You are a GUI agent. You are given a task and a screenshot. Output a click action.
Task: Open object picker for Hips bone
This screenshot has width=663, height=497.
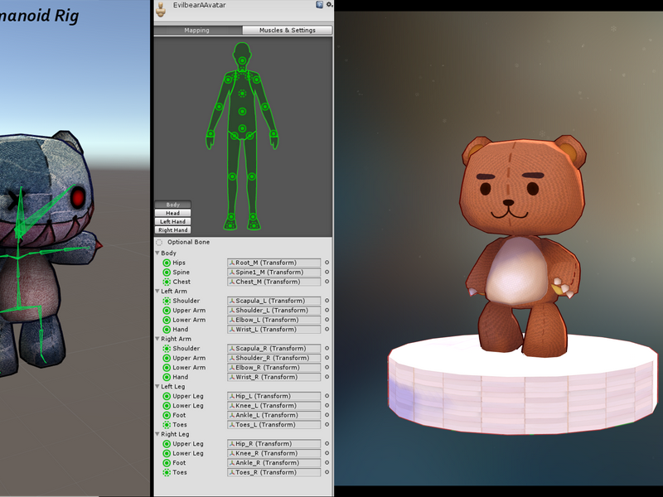pos(327,263)
